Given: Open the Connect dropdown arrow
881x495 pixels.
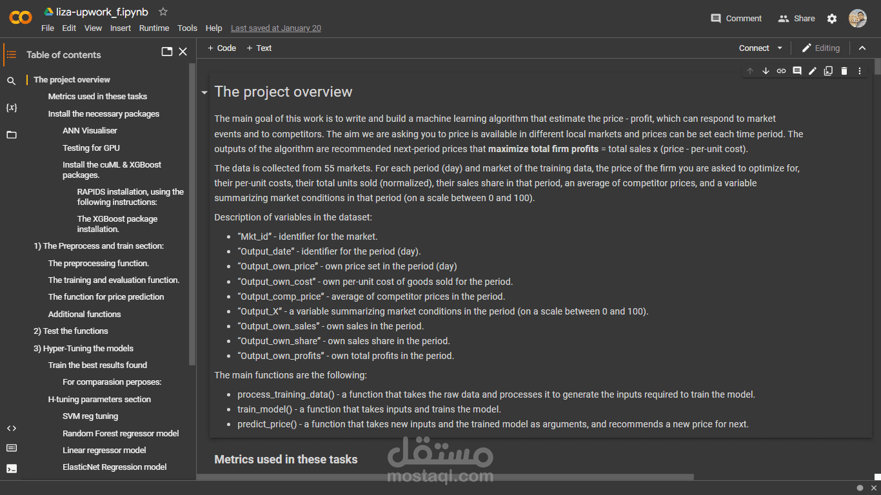Looking at the screenshot, I should (x=780, y=48).
